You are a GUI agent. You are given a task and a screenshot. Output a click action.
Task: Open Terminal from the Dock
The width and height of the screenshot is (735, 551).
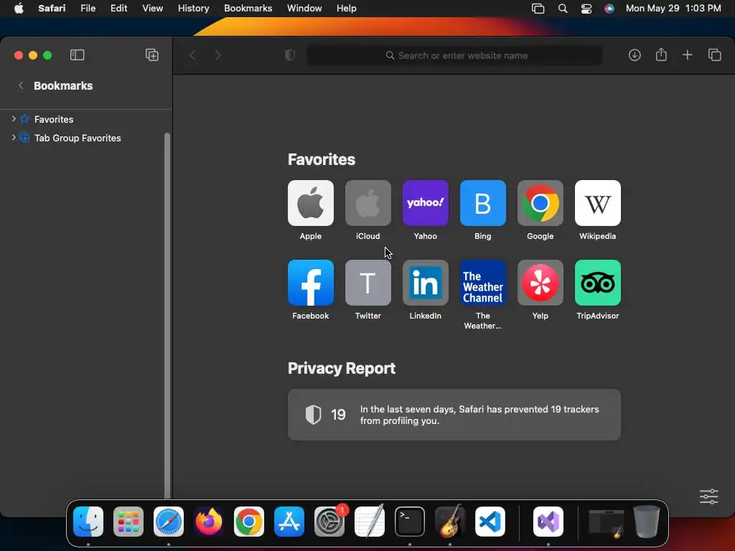410,522
